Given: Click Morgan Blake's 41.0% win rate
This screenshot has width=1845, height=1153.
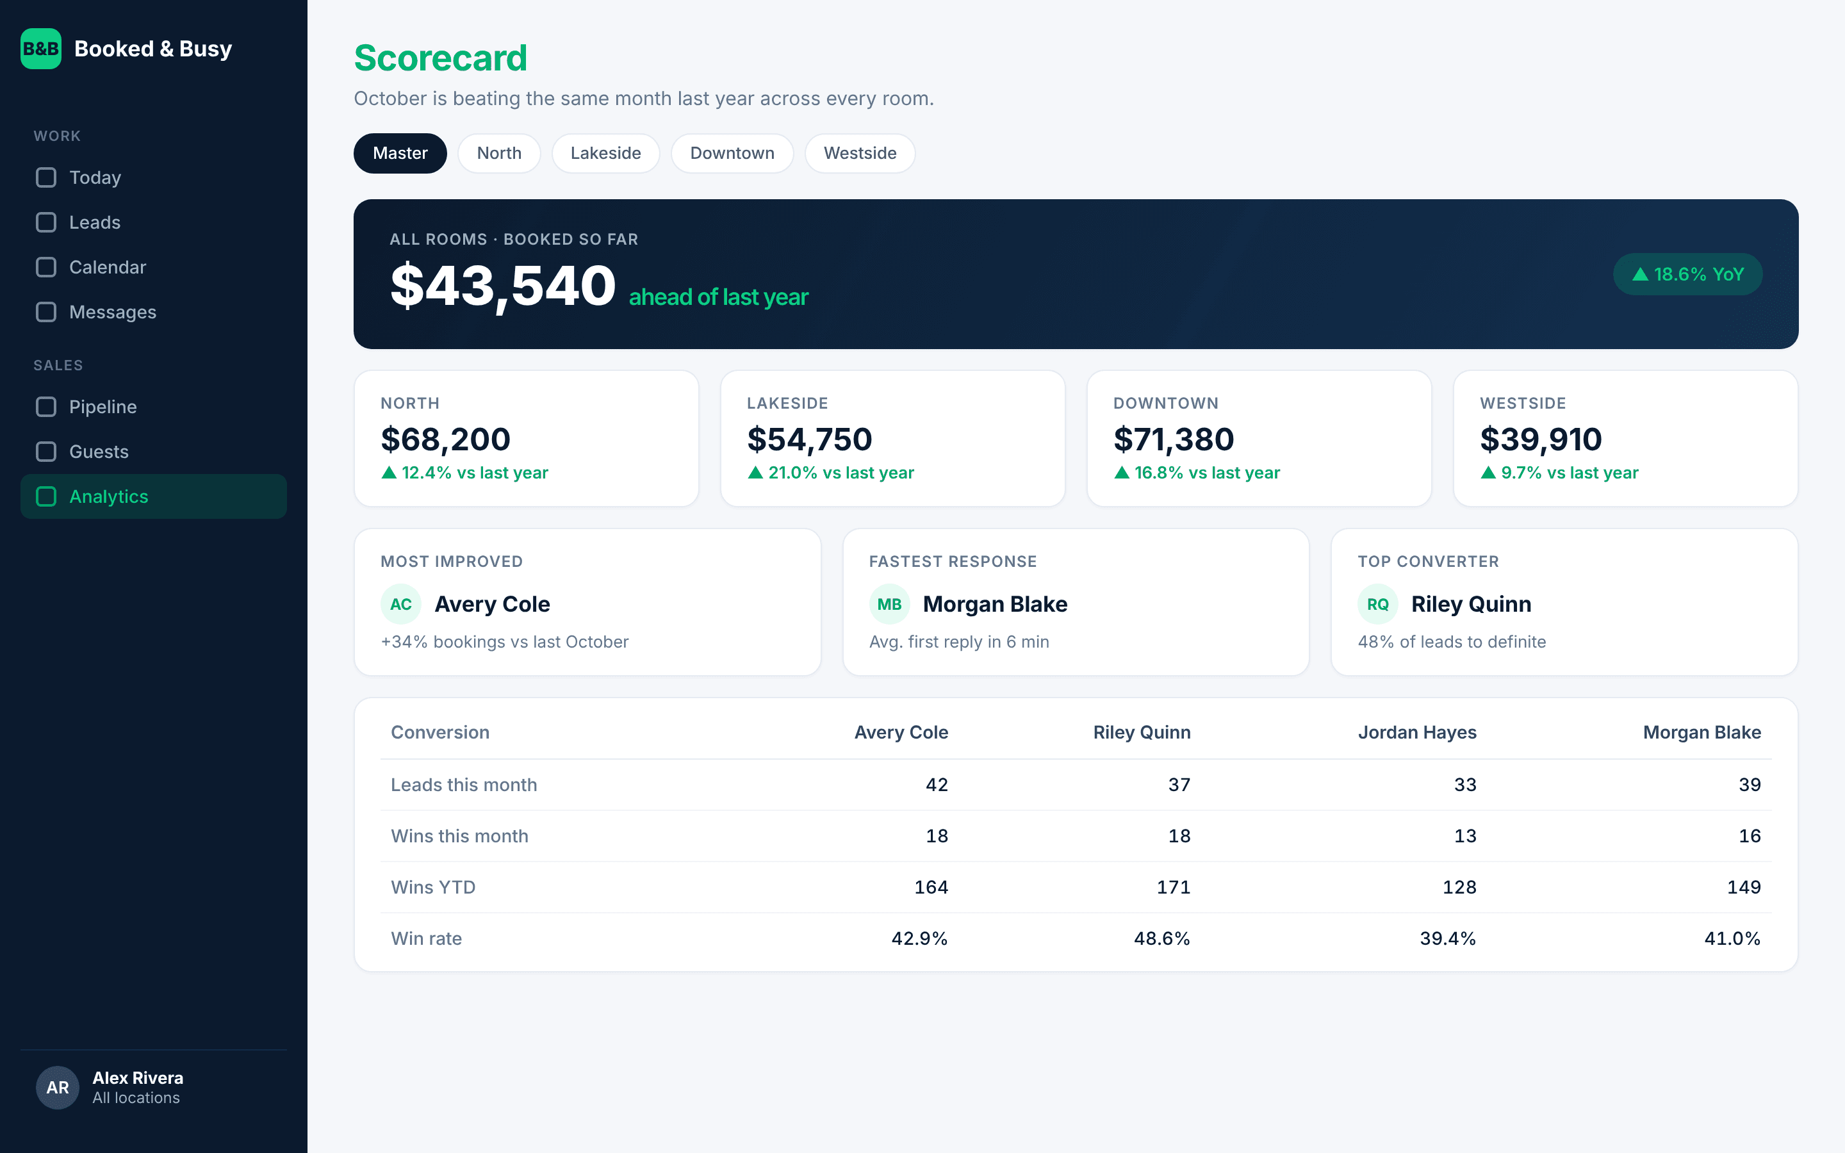Looking at the screenshot, I should tap(1732, 938).
